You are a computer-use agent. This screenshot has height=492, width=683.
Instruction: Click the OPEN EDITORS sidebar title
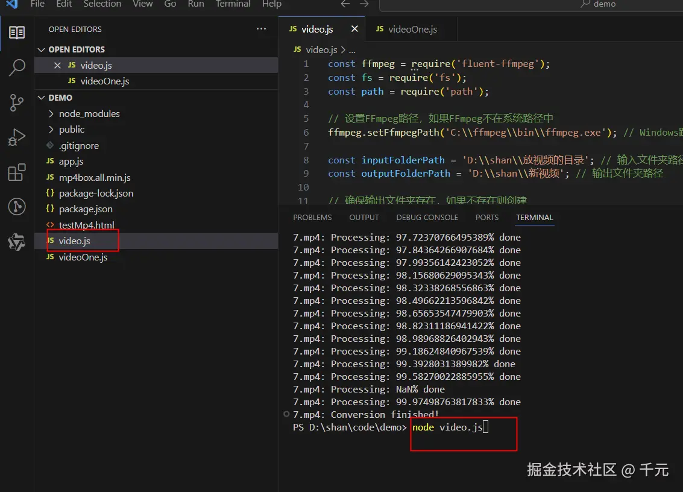coord(75,29)
